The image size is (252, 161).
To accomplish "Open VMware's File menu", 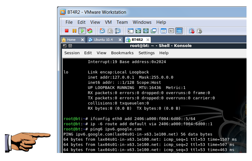I will click(x=69, y=22).
